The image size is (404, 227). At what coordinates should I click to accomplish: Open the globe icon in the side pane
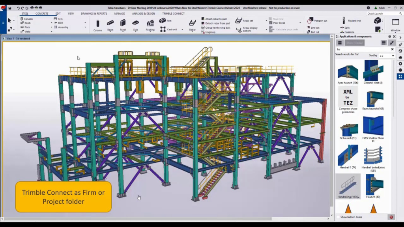point(400,51)
